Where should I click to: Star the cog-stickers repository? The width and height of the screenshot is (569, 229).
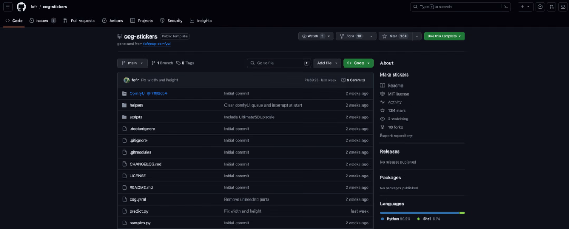[395, 36]
